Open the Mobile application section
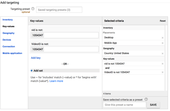Screen dimensions: 170x111 point(12,53)
